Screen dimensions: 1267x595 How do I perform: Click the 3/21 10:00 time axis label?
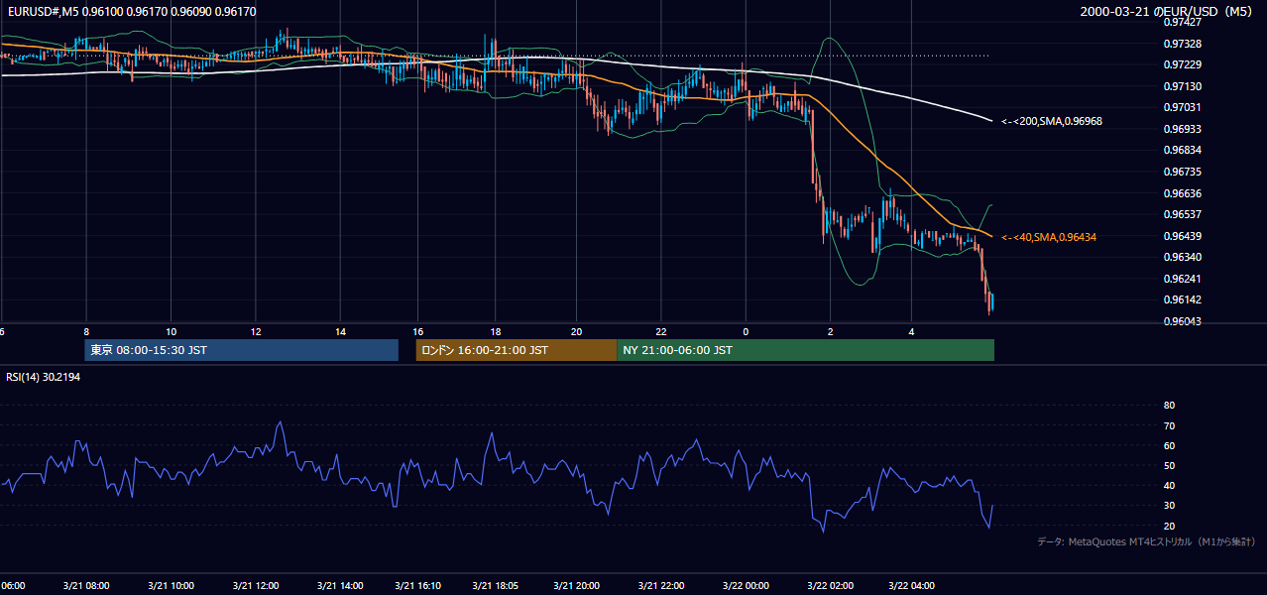click(x=172, y=585)
